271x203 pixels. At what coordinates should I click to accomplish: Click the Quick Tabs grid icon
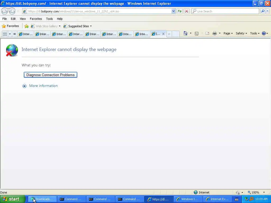click(x=5, y=34)
